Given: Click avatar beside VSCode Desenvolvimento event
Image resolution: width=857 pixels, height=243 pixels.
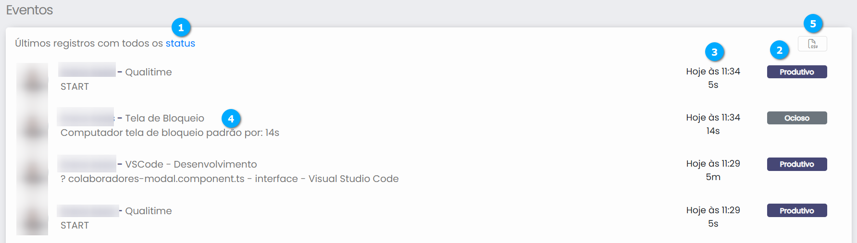Looking at the screenshot, I should 32,171.
